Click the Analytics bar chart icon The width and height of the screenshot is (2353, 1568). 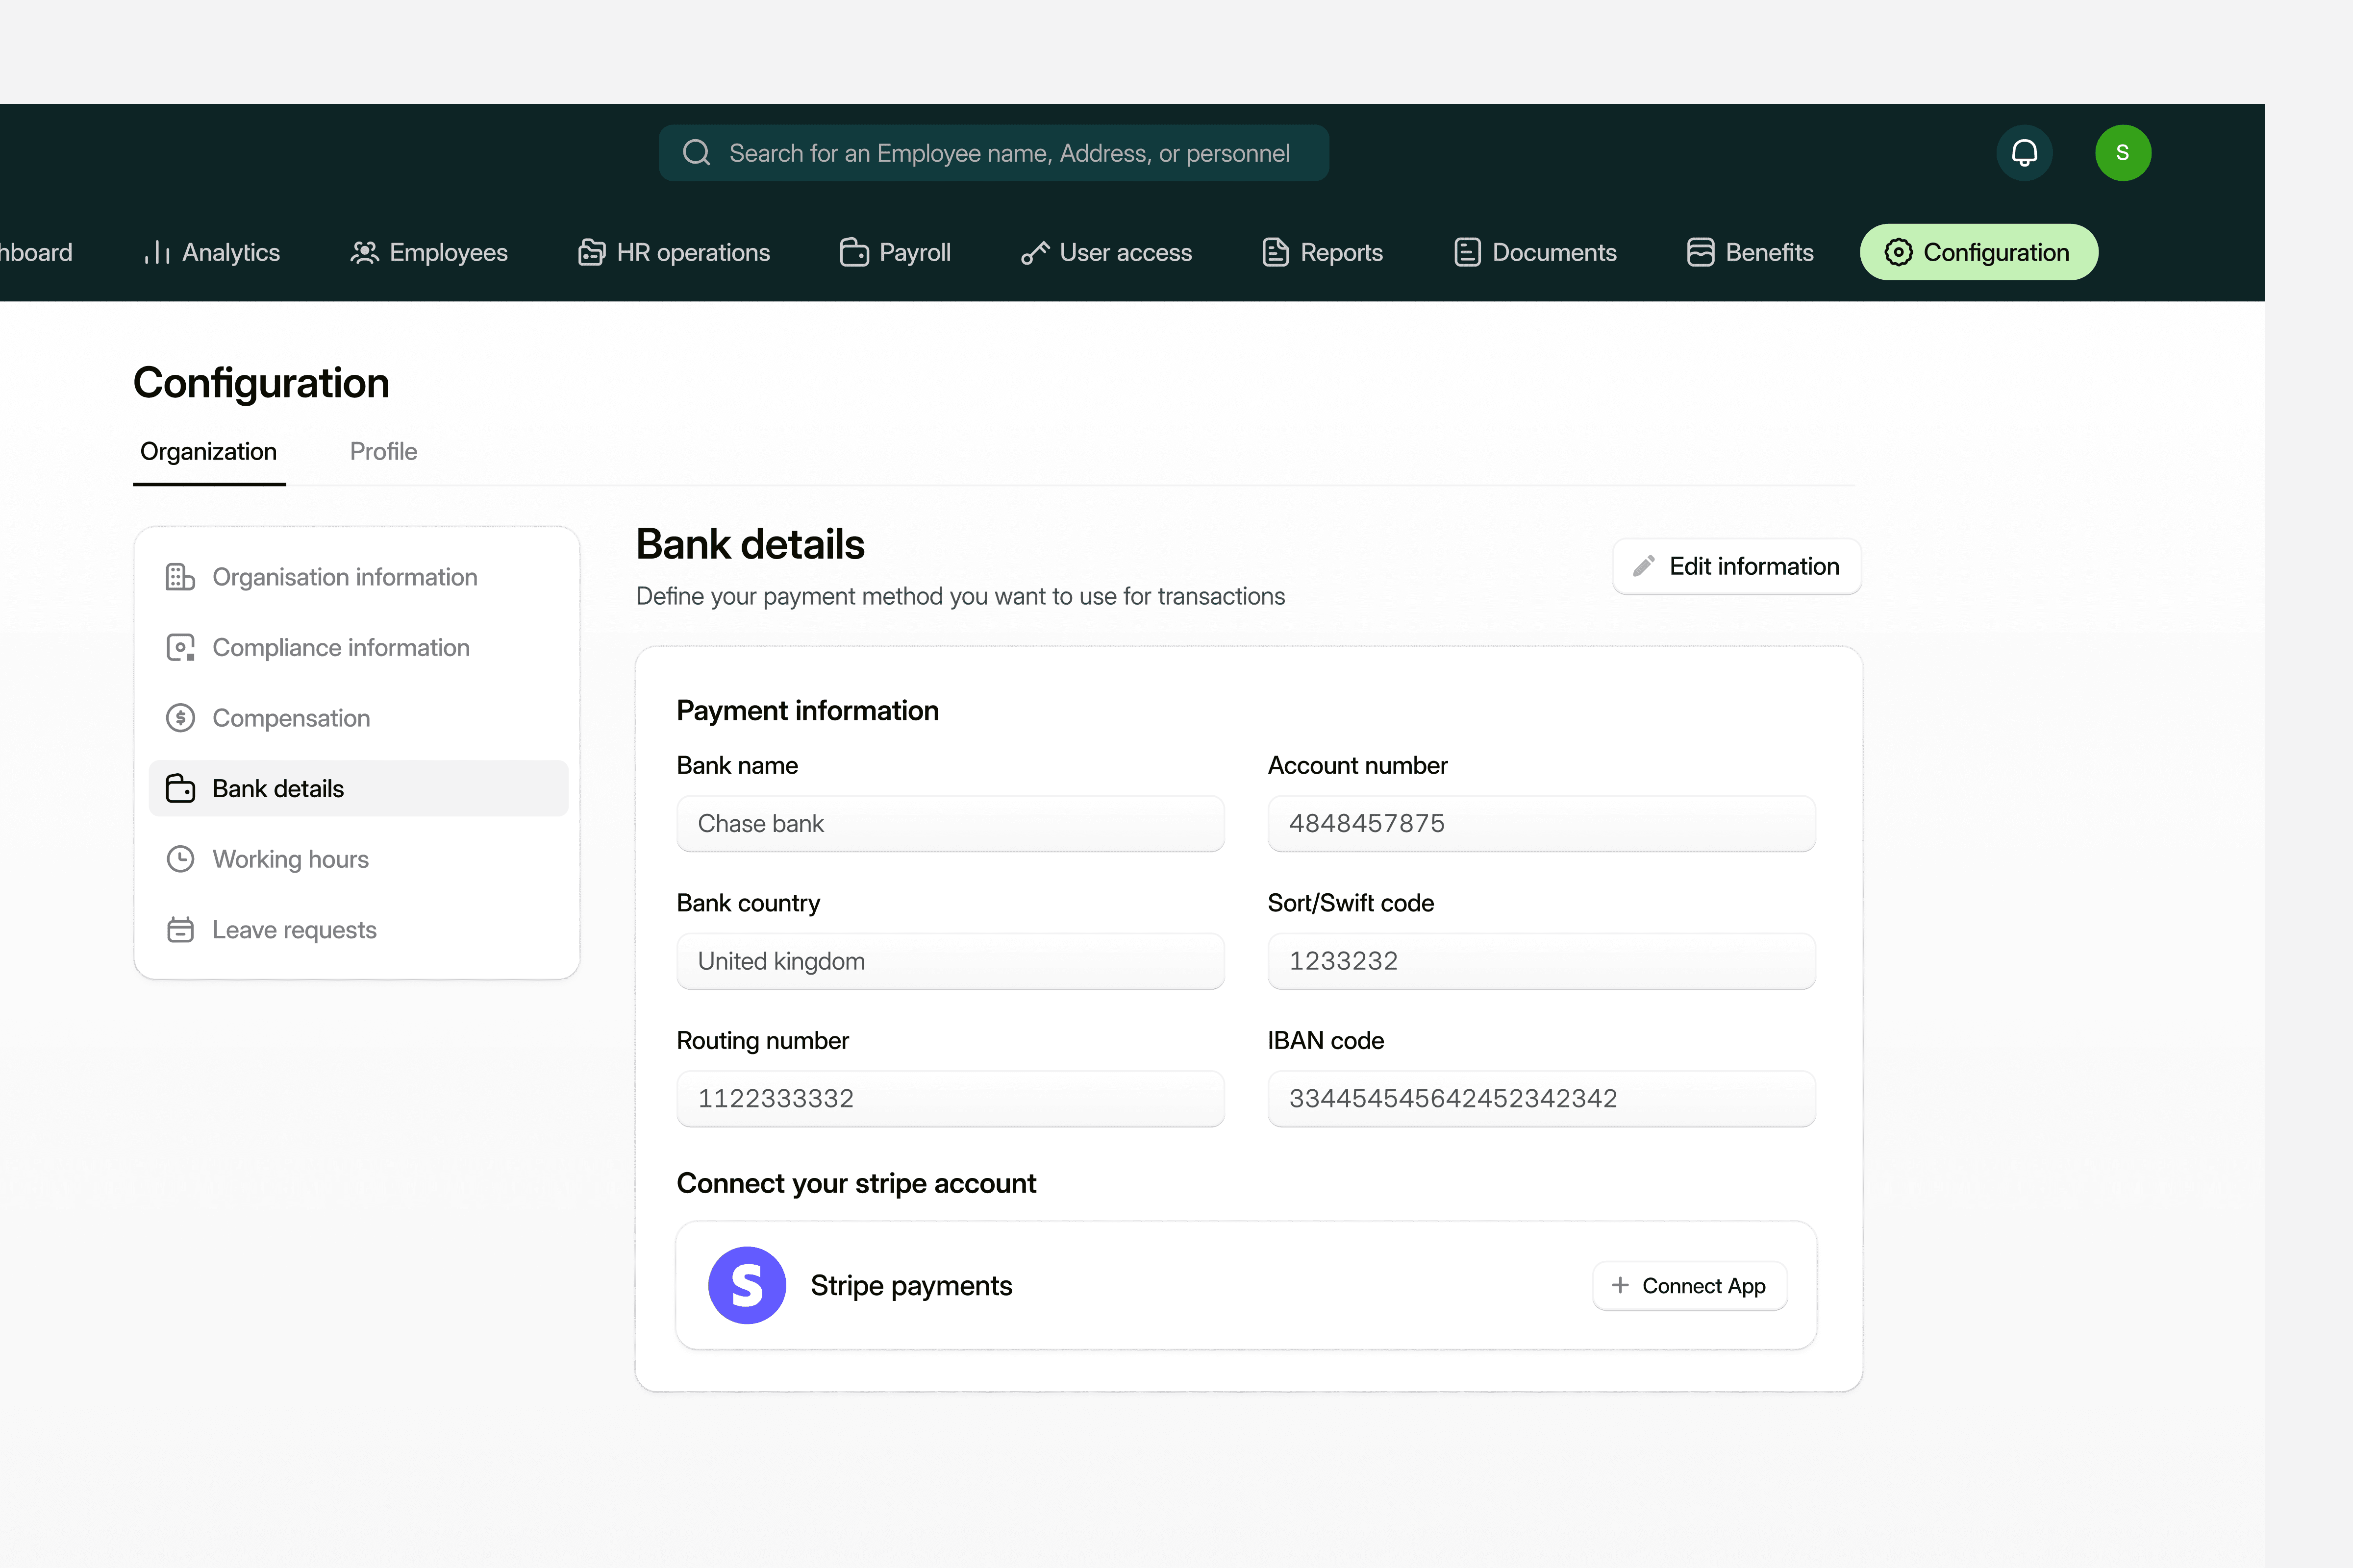point(157,253)
